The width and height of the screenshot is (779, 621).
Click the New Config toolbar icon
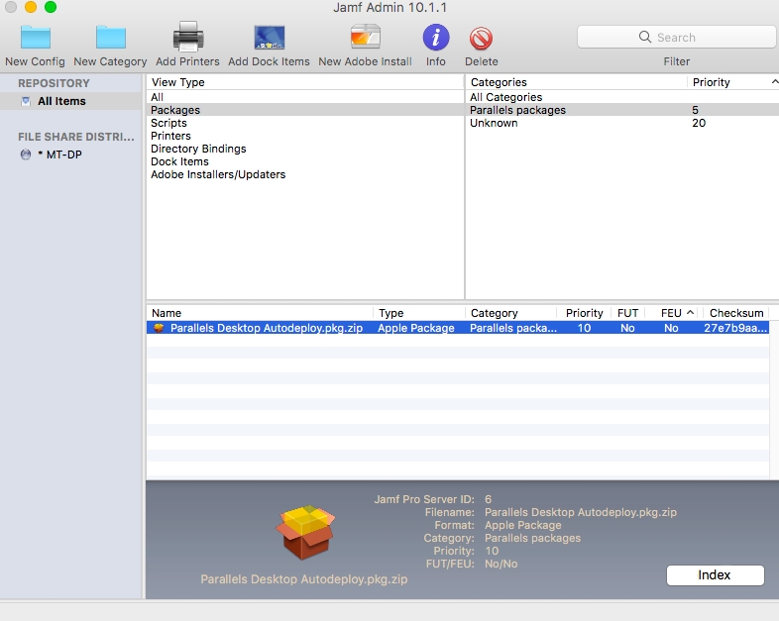click(35, 38)
